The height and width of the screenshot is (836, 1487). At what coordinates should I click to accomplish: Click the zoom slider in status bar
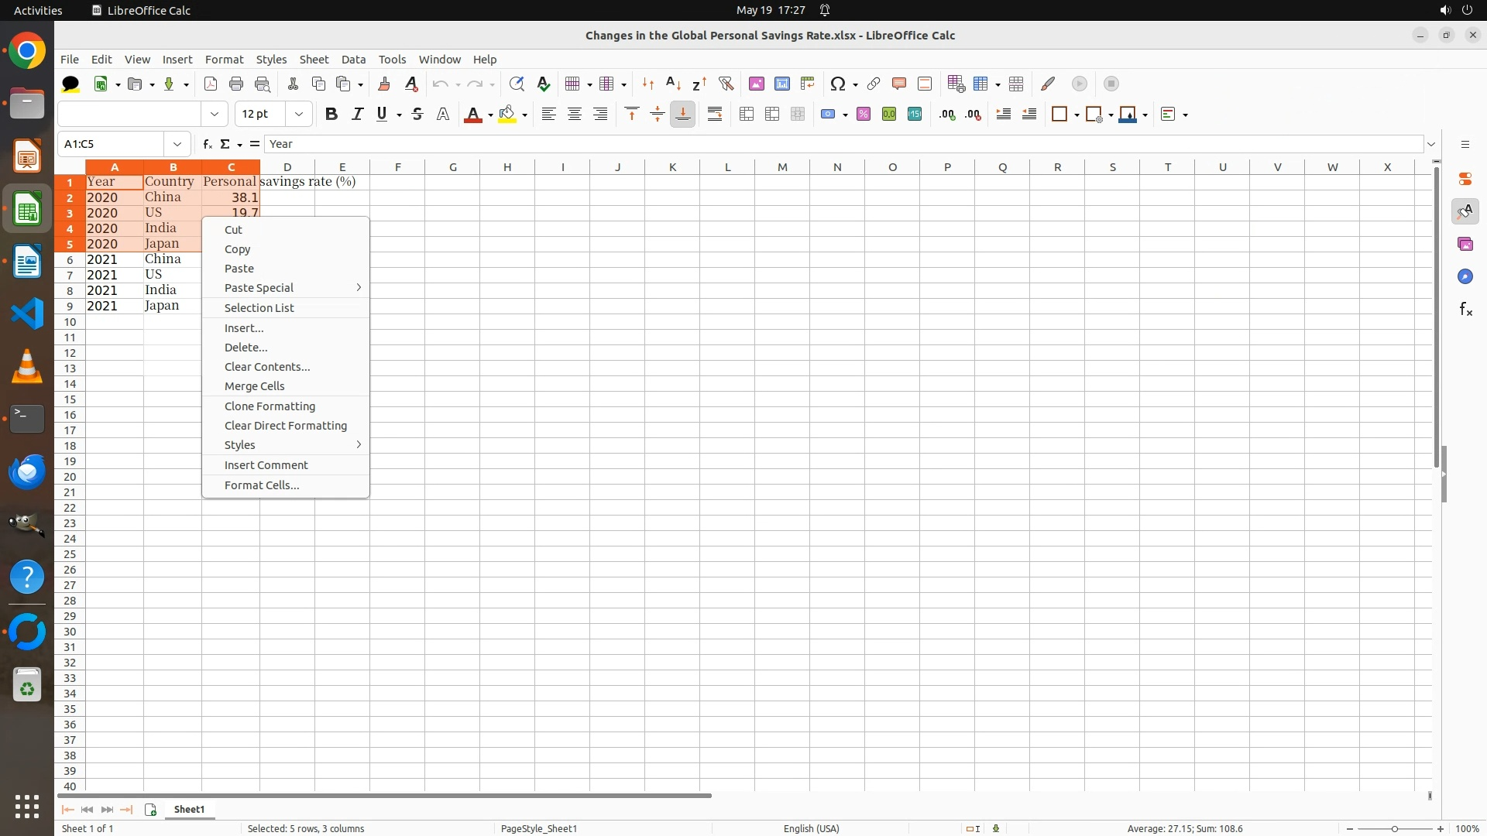[x=1395, y=828]
